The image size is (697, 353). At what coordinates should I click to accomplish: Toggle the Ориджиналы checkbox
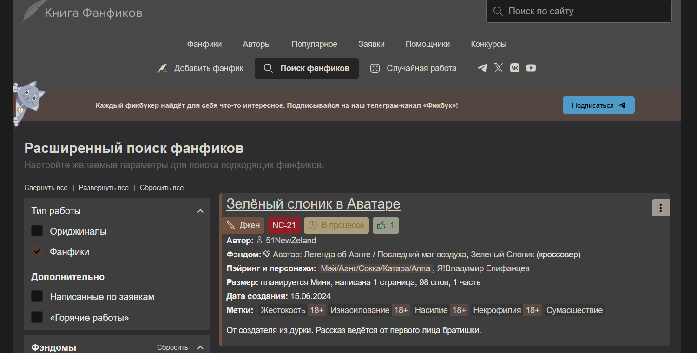tap(37, 231)
